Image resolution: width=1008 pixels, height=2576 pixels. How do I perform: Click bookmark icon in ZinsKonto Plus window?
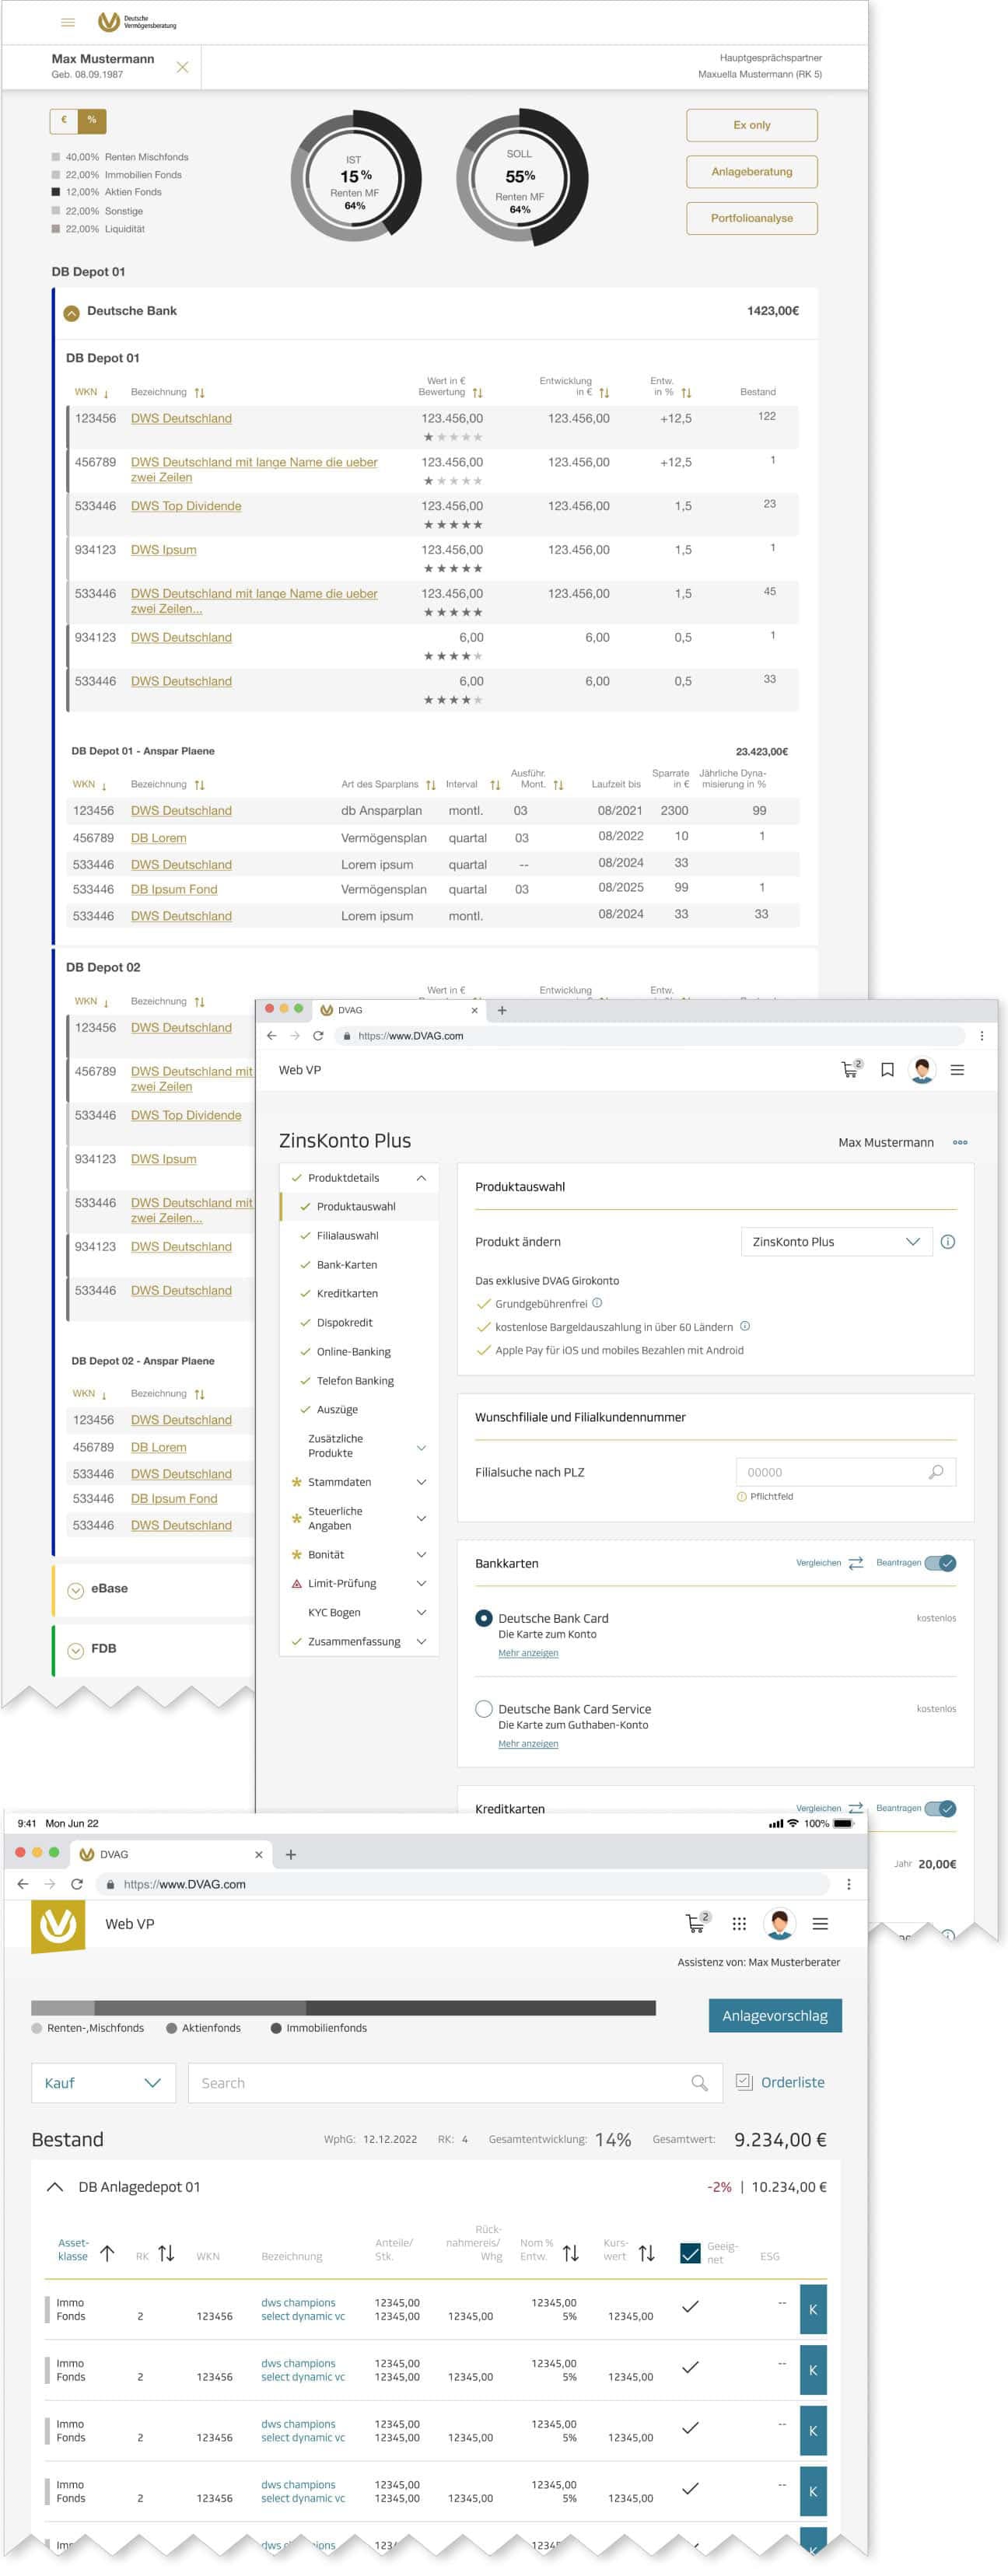[x=887, y=1070]
